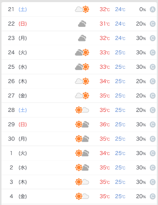158x205 pixels.
Task: Click the reliability C badge on day 25
Action: point(152,67)
